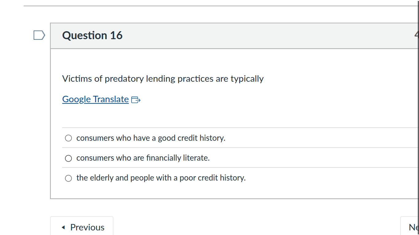Select "consumers who have a good credit history"

(x=68, y=138)
